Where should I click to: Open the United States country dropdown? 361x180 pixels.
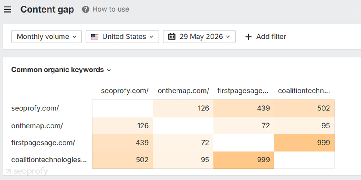122,37
